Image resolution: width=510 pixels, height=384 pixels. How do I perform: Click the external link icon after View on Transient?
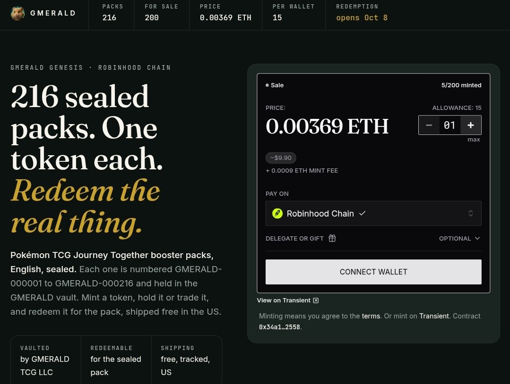point(315,300)
